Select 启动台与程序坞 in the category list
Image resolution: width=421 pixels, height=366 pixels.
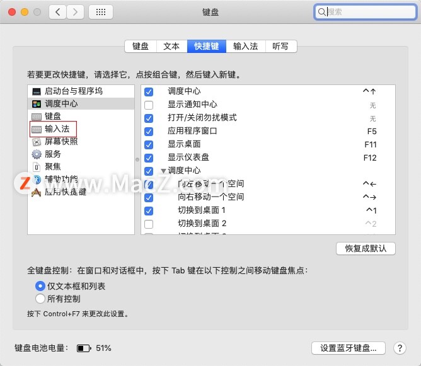pyautogui.click(x=81, y=91)
